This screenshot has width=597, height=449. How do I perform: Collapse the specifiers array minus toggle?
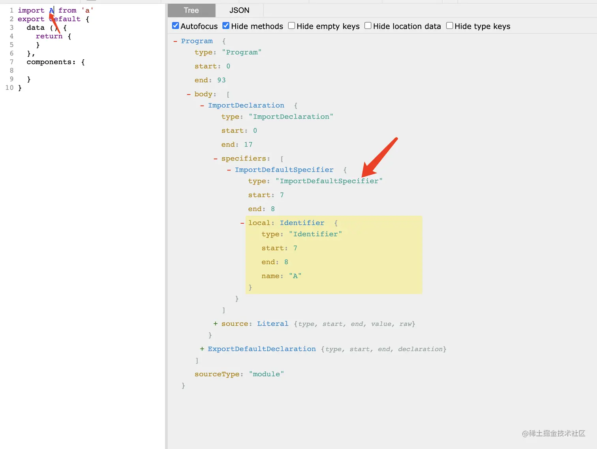pos(216,158)
